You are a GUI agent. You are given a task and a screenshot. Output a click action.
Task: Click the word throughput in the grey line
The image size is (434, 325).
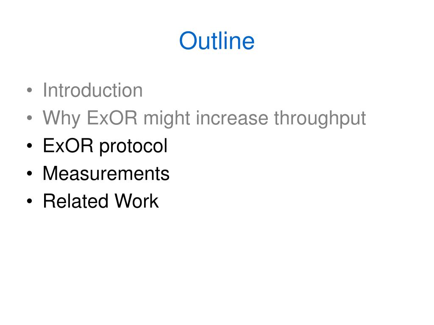320,119
